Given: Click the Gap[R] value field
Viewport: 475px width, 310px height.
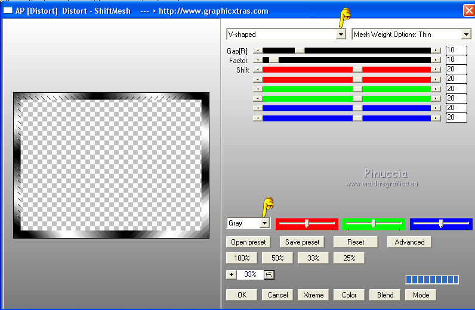Looking at the screenshot, I should click(457, 50).
